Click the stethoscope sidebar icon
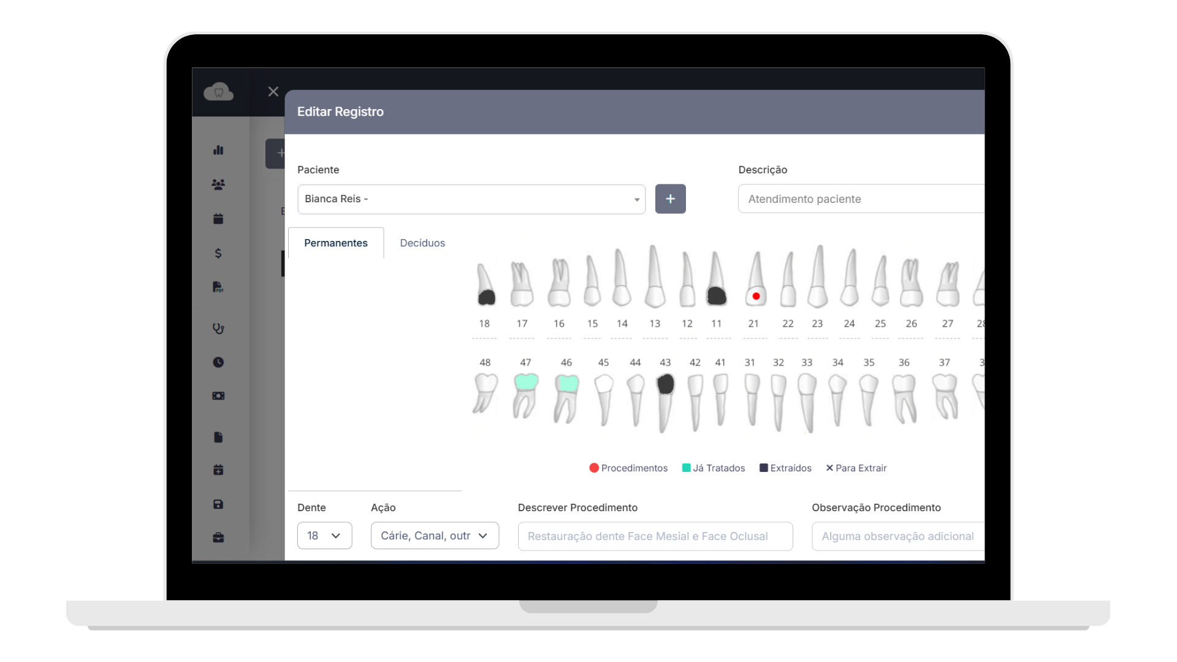The image size is (1177, 662). 218,329
